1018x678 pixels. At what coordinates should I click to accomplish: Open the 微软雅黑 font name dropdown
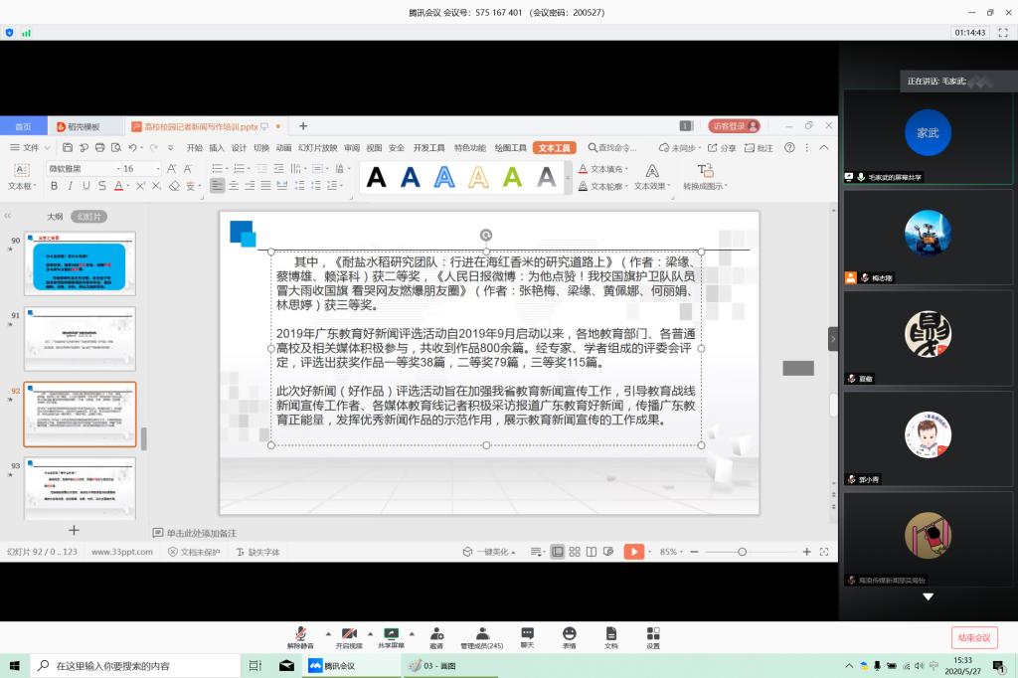[x=118, y=169]
